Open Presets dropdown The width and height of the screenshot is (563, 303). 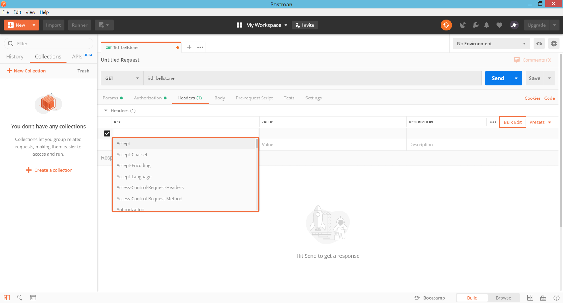[540, 122]
